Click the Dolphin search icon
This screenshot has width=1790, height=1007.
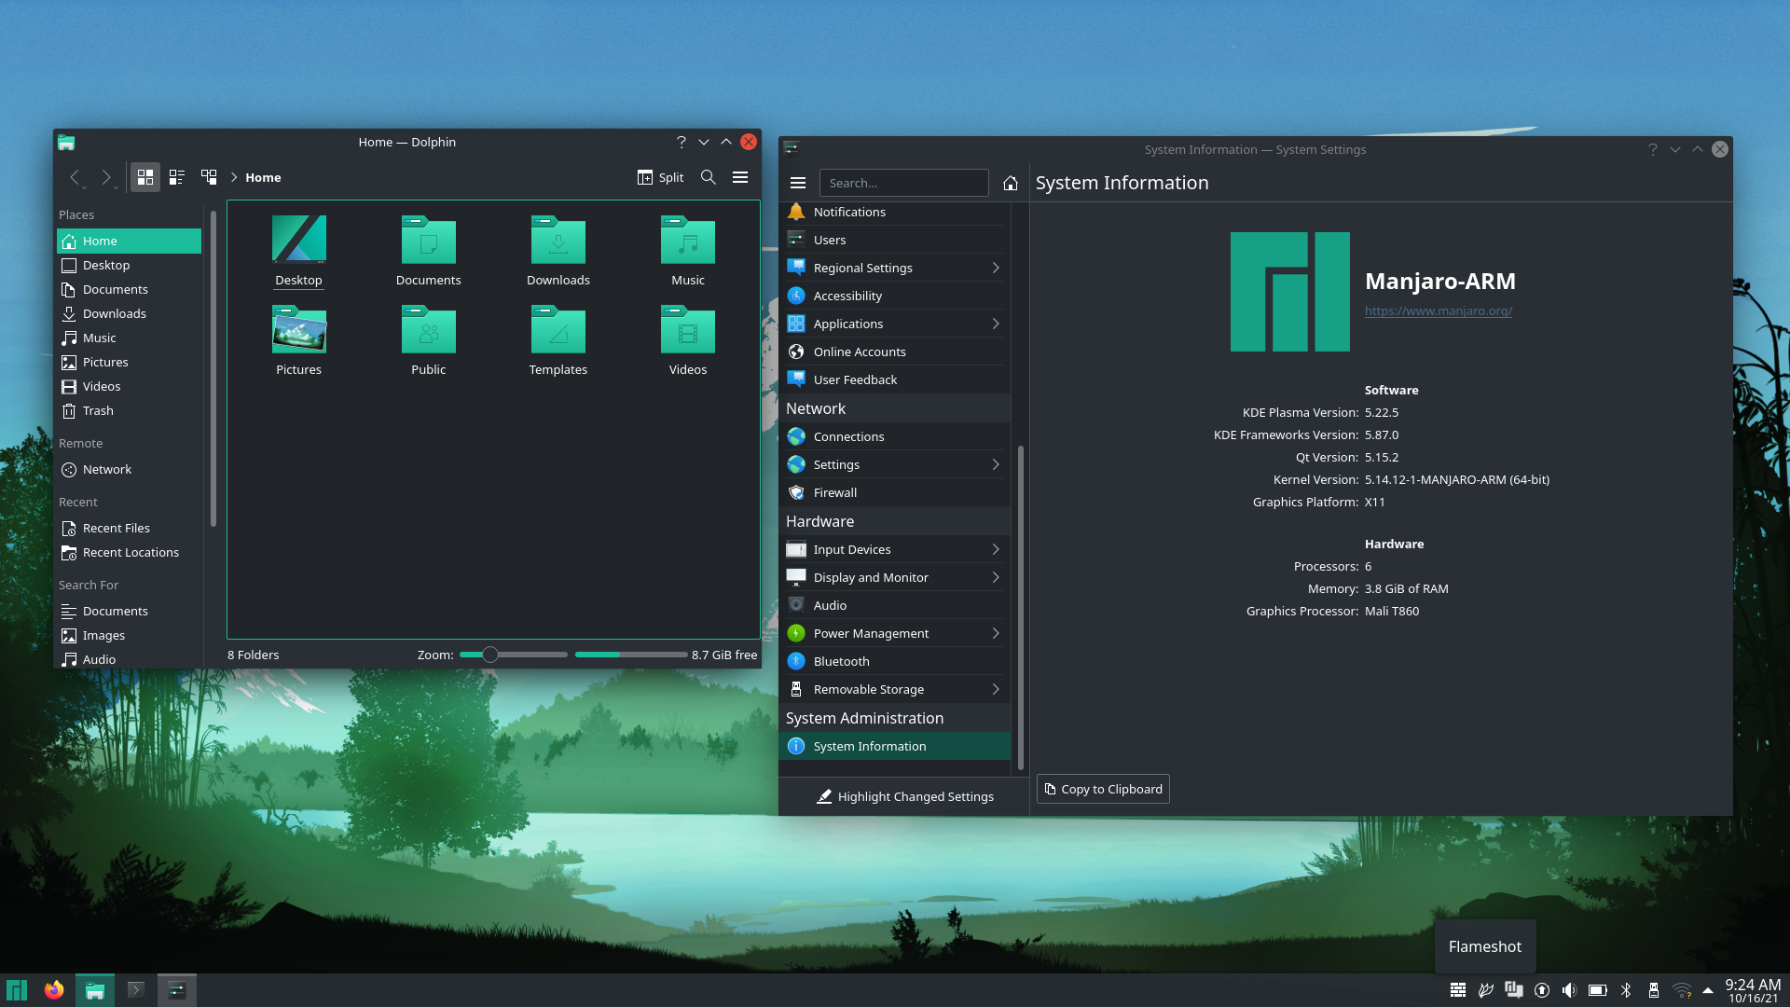[708, 177]
